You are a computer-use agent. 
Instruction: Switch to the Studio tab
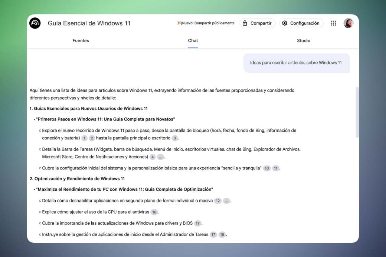pyautogui.click(x=304, y=40)
